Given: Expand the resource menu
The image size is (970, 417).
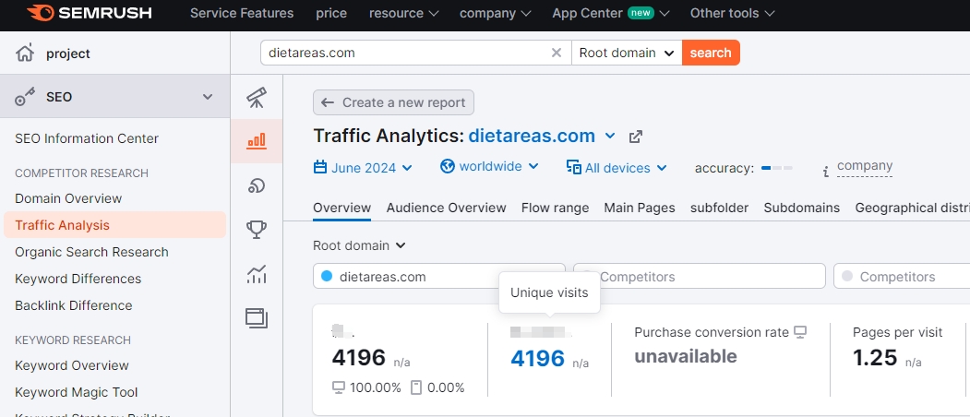Looking at the screenshot, I should [x=404, y=13].
